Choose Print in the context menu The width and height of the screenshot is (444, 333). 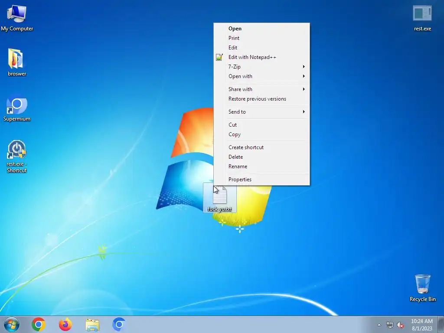click(x=261, y=38)
